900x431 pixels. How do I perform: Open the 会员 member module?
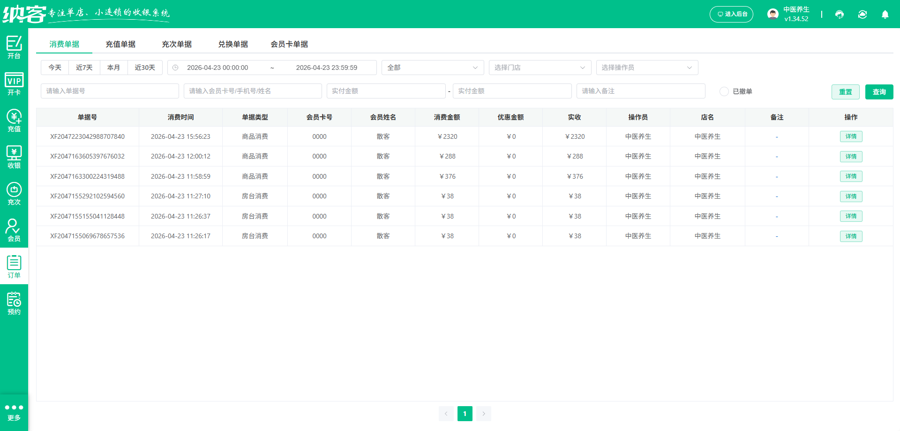click(14, 229)
